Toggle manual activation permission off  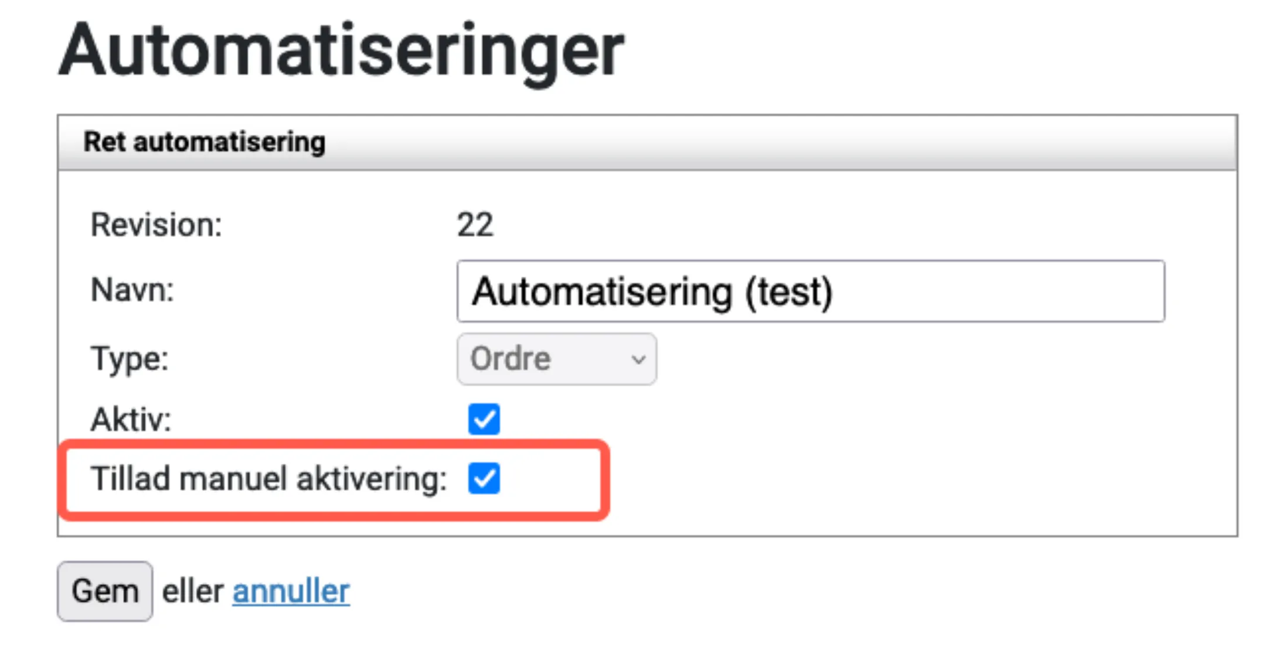tap(484, 479)
